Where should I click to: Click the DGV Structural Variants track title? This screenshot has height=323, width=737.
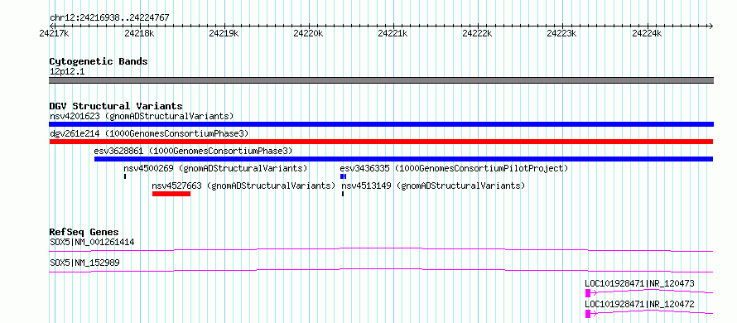pos(116,106)
